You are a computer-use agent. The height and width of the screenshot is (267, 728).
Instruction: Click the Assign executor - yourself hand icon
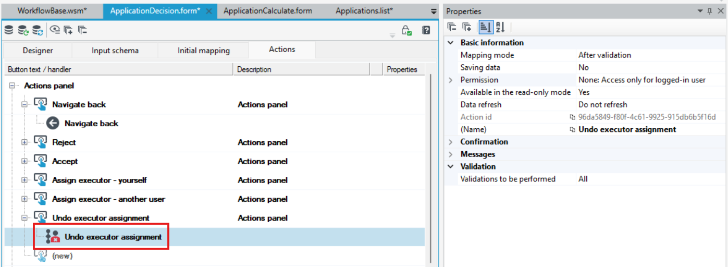(x=41, y=180)
